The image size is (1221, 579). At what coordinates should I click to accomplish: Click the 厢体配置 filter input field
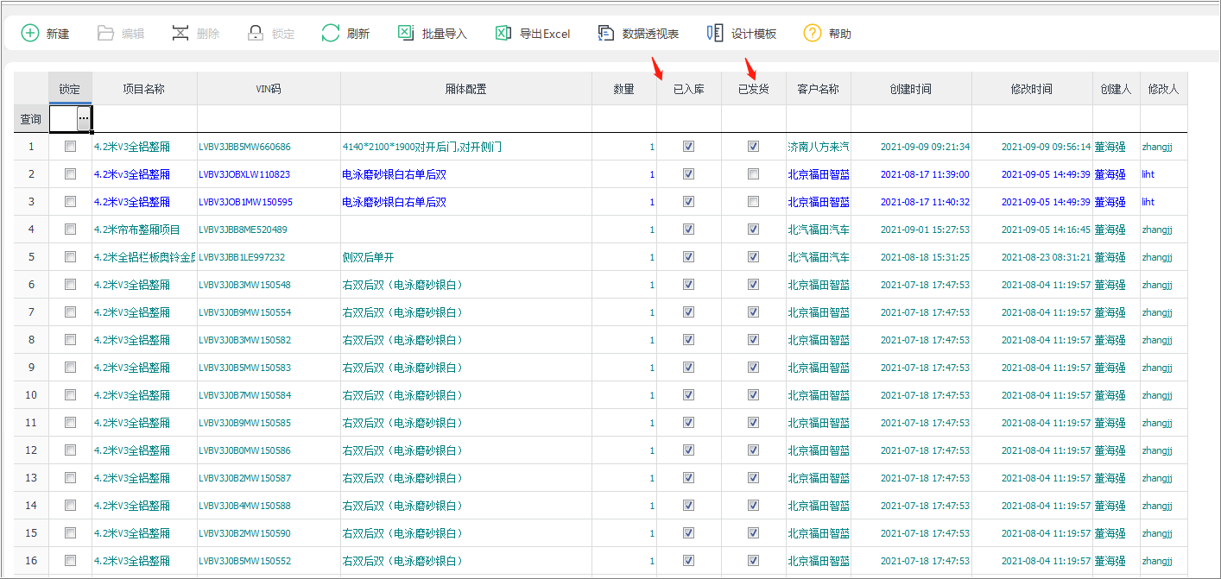click(x=466, y=119)
